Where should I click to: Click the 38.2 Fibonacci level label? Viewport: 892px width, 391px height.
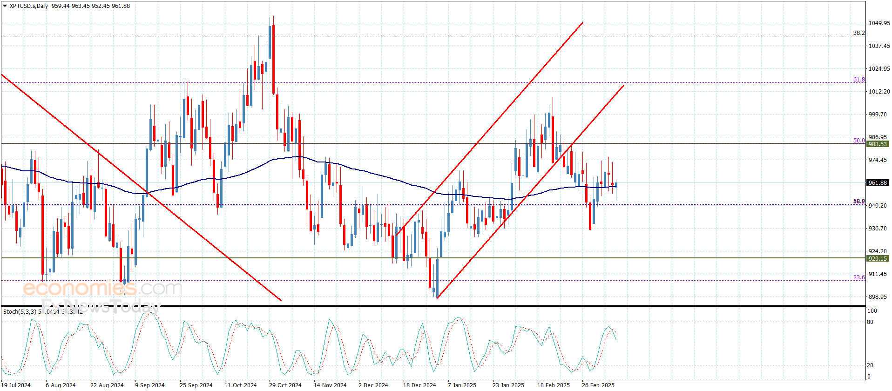[859, 33]
